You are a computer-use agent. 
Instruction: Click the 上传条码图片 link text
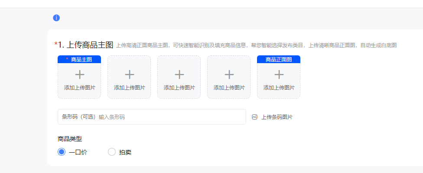click(x=277, y=117)
